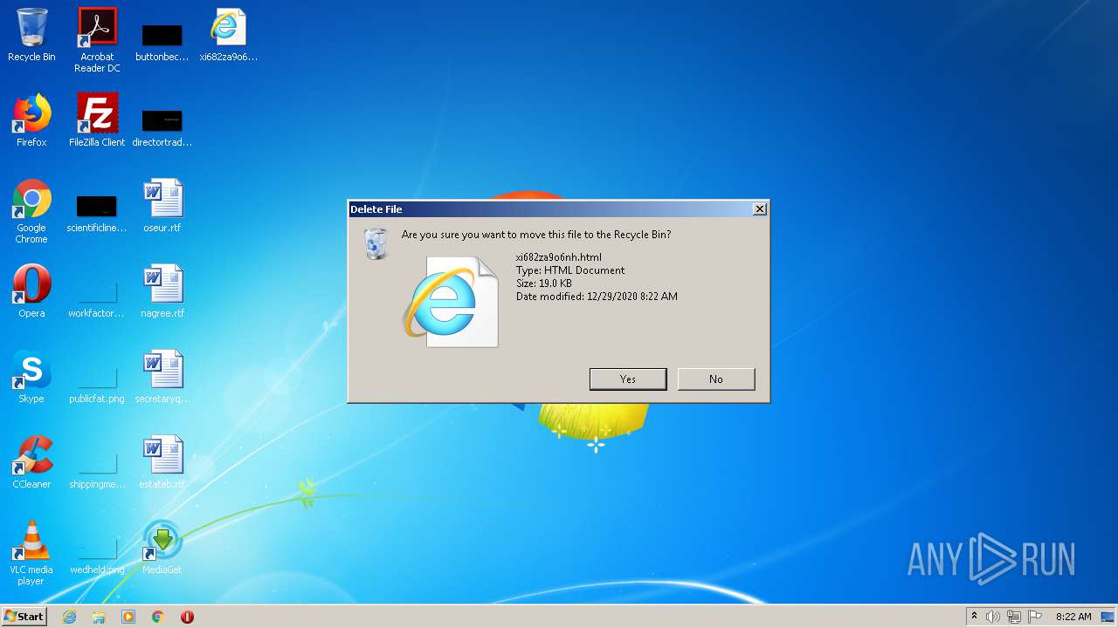Viewport: 1118px width, 628px height.
Task: Click the recycle bin icon in dialog
Action: tap(376, 243)
